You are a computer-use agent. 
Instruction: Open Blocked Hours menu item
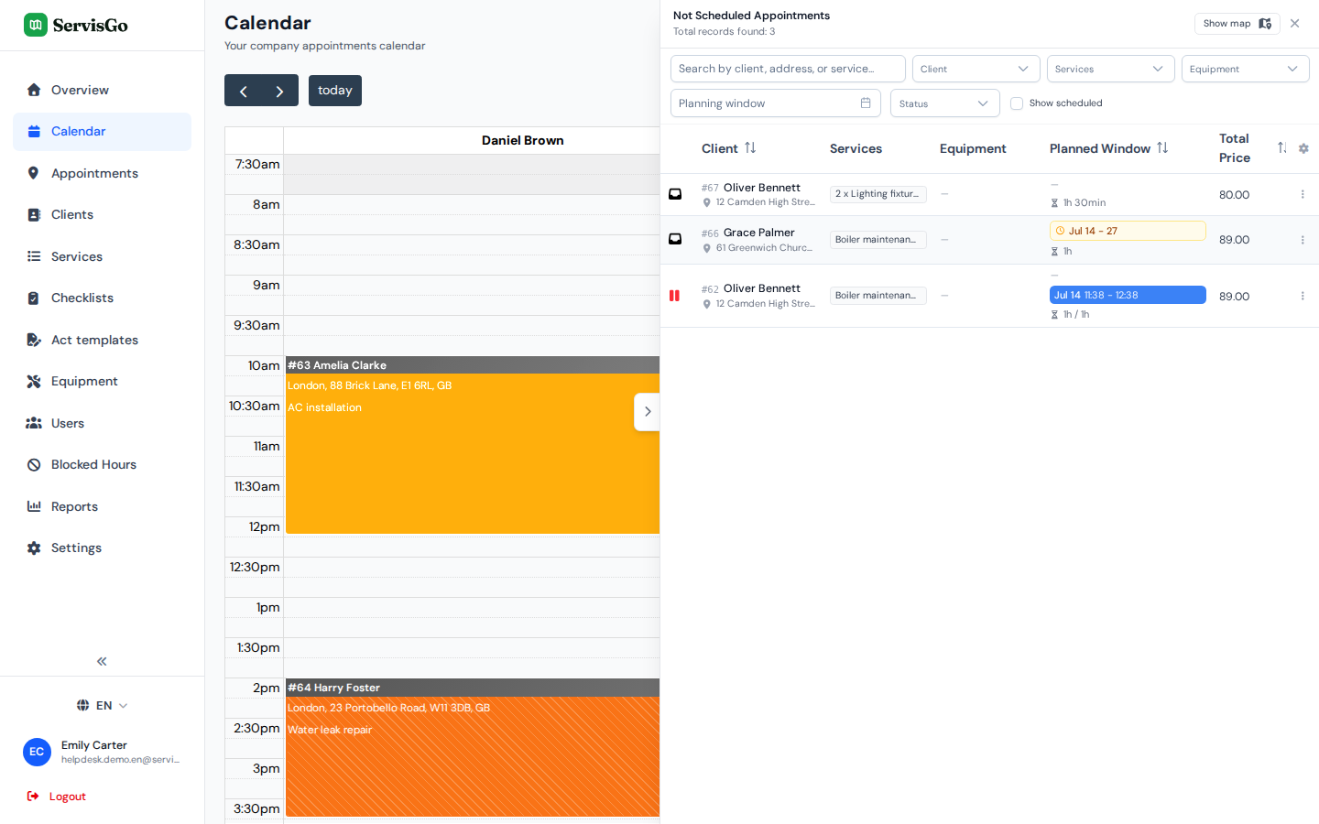[x=93, y=464]
